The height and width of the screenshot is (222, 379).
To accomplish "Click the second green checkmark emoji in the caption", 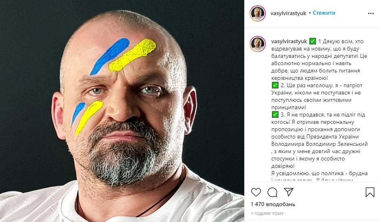I will coord(274,86).
